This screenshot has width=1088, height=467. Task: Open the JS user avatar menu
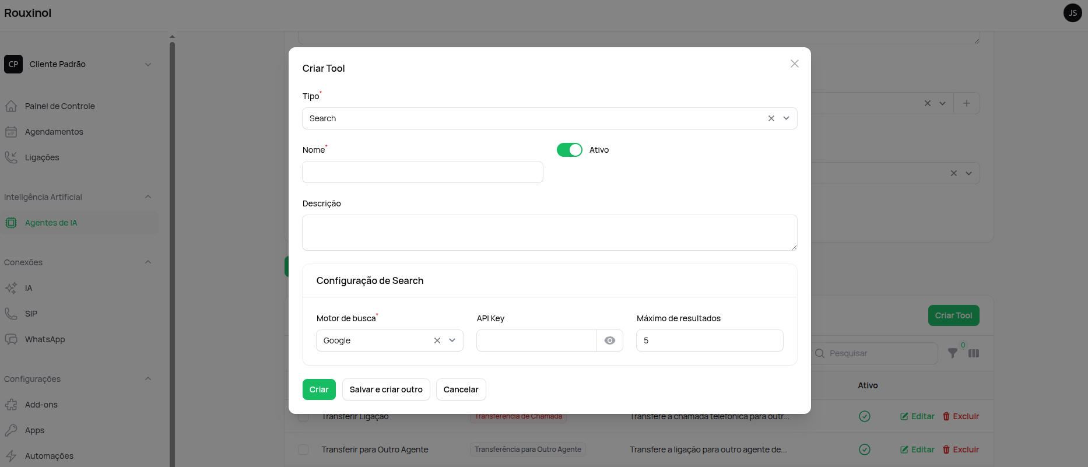coord(1072,13)
